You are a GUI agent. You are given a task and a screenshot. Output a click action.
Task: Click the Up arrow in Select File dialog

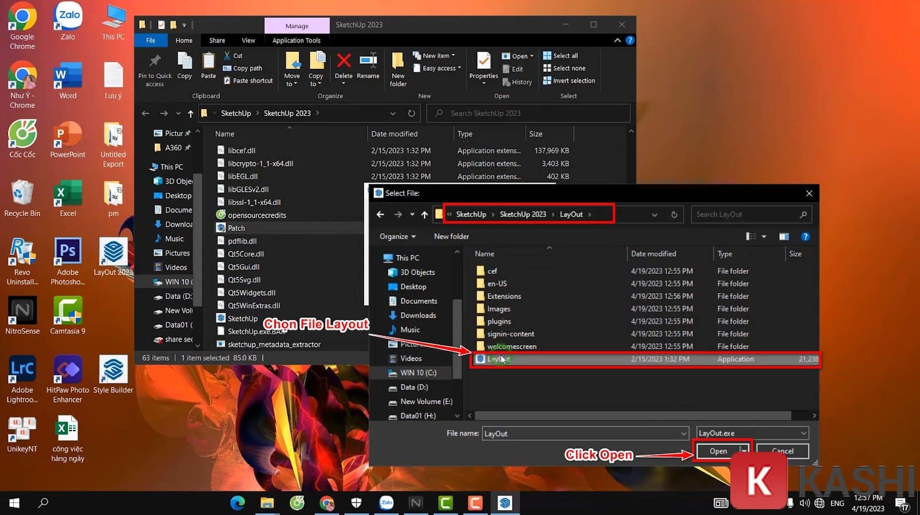coord(424,214)
